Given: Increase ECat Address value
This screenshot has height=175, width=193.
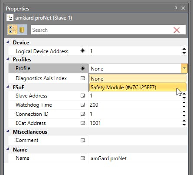Looking at the screenshot, I should [184, 121].
